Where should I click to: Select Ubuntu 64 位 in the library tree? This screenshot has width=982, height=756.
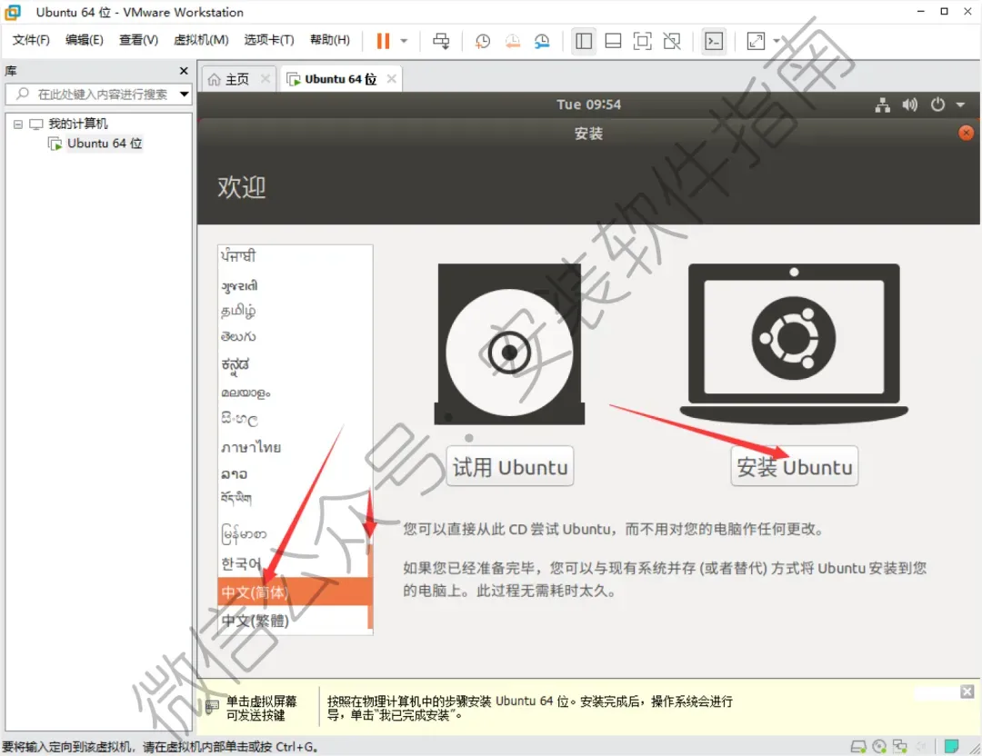(x=105, y=144)
